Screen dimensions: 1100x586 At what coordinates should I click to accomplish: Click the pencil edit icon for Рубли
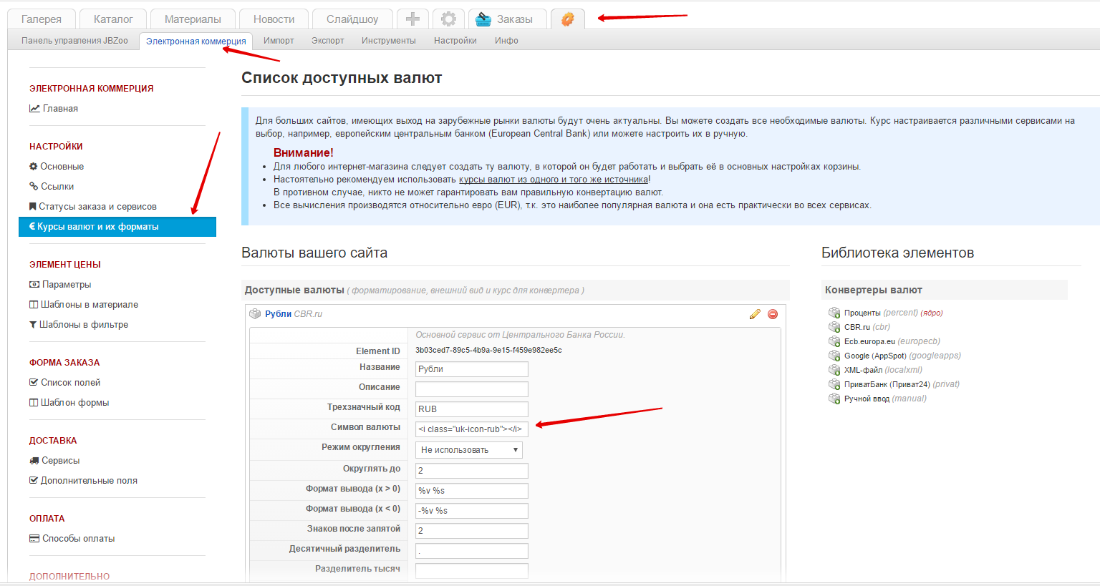755,314
